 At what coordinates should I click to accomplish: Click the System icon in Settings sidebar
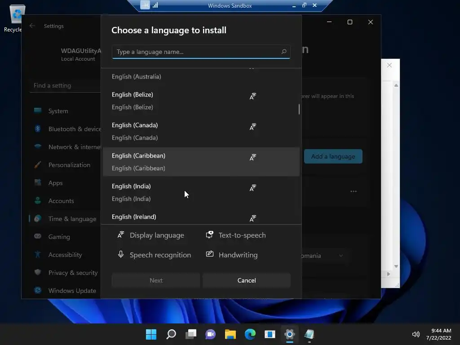38,111
